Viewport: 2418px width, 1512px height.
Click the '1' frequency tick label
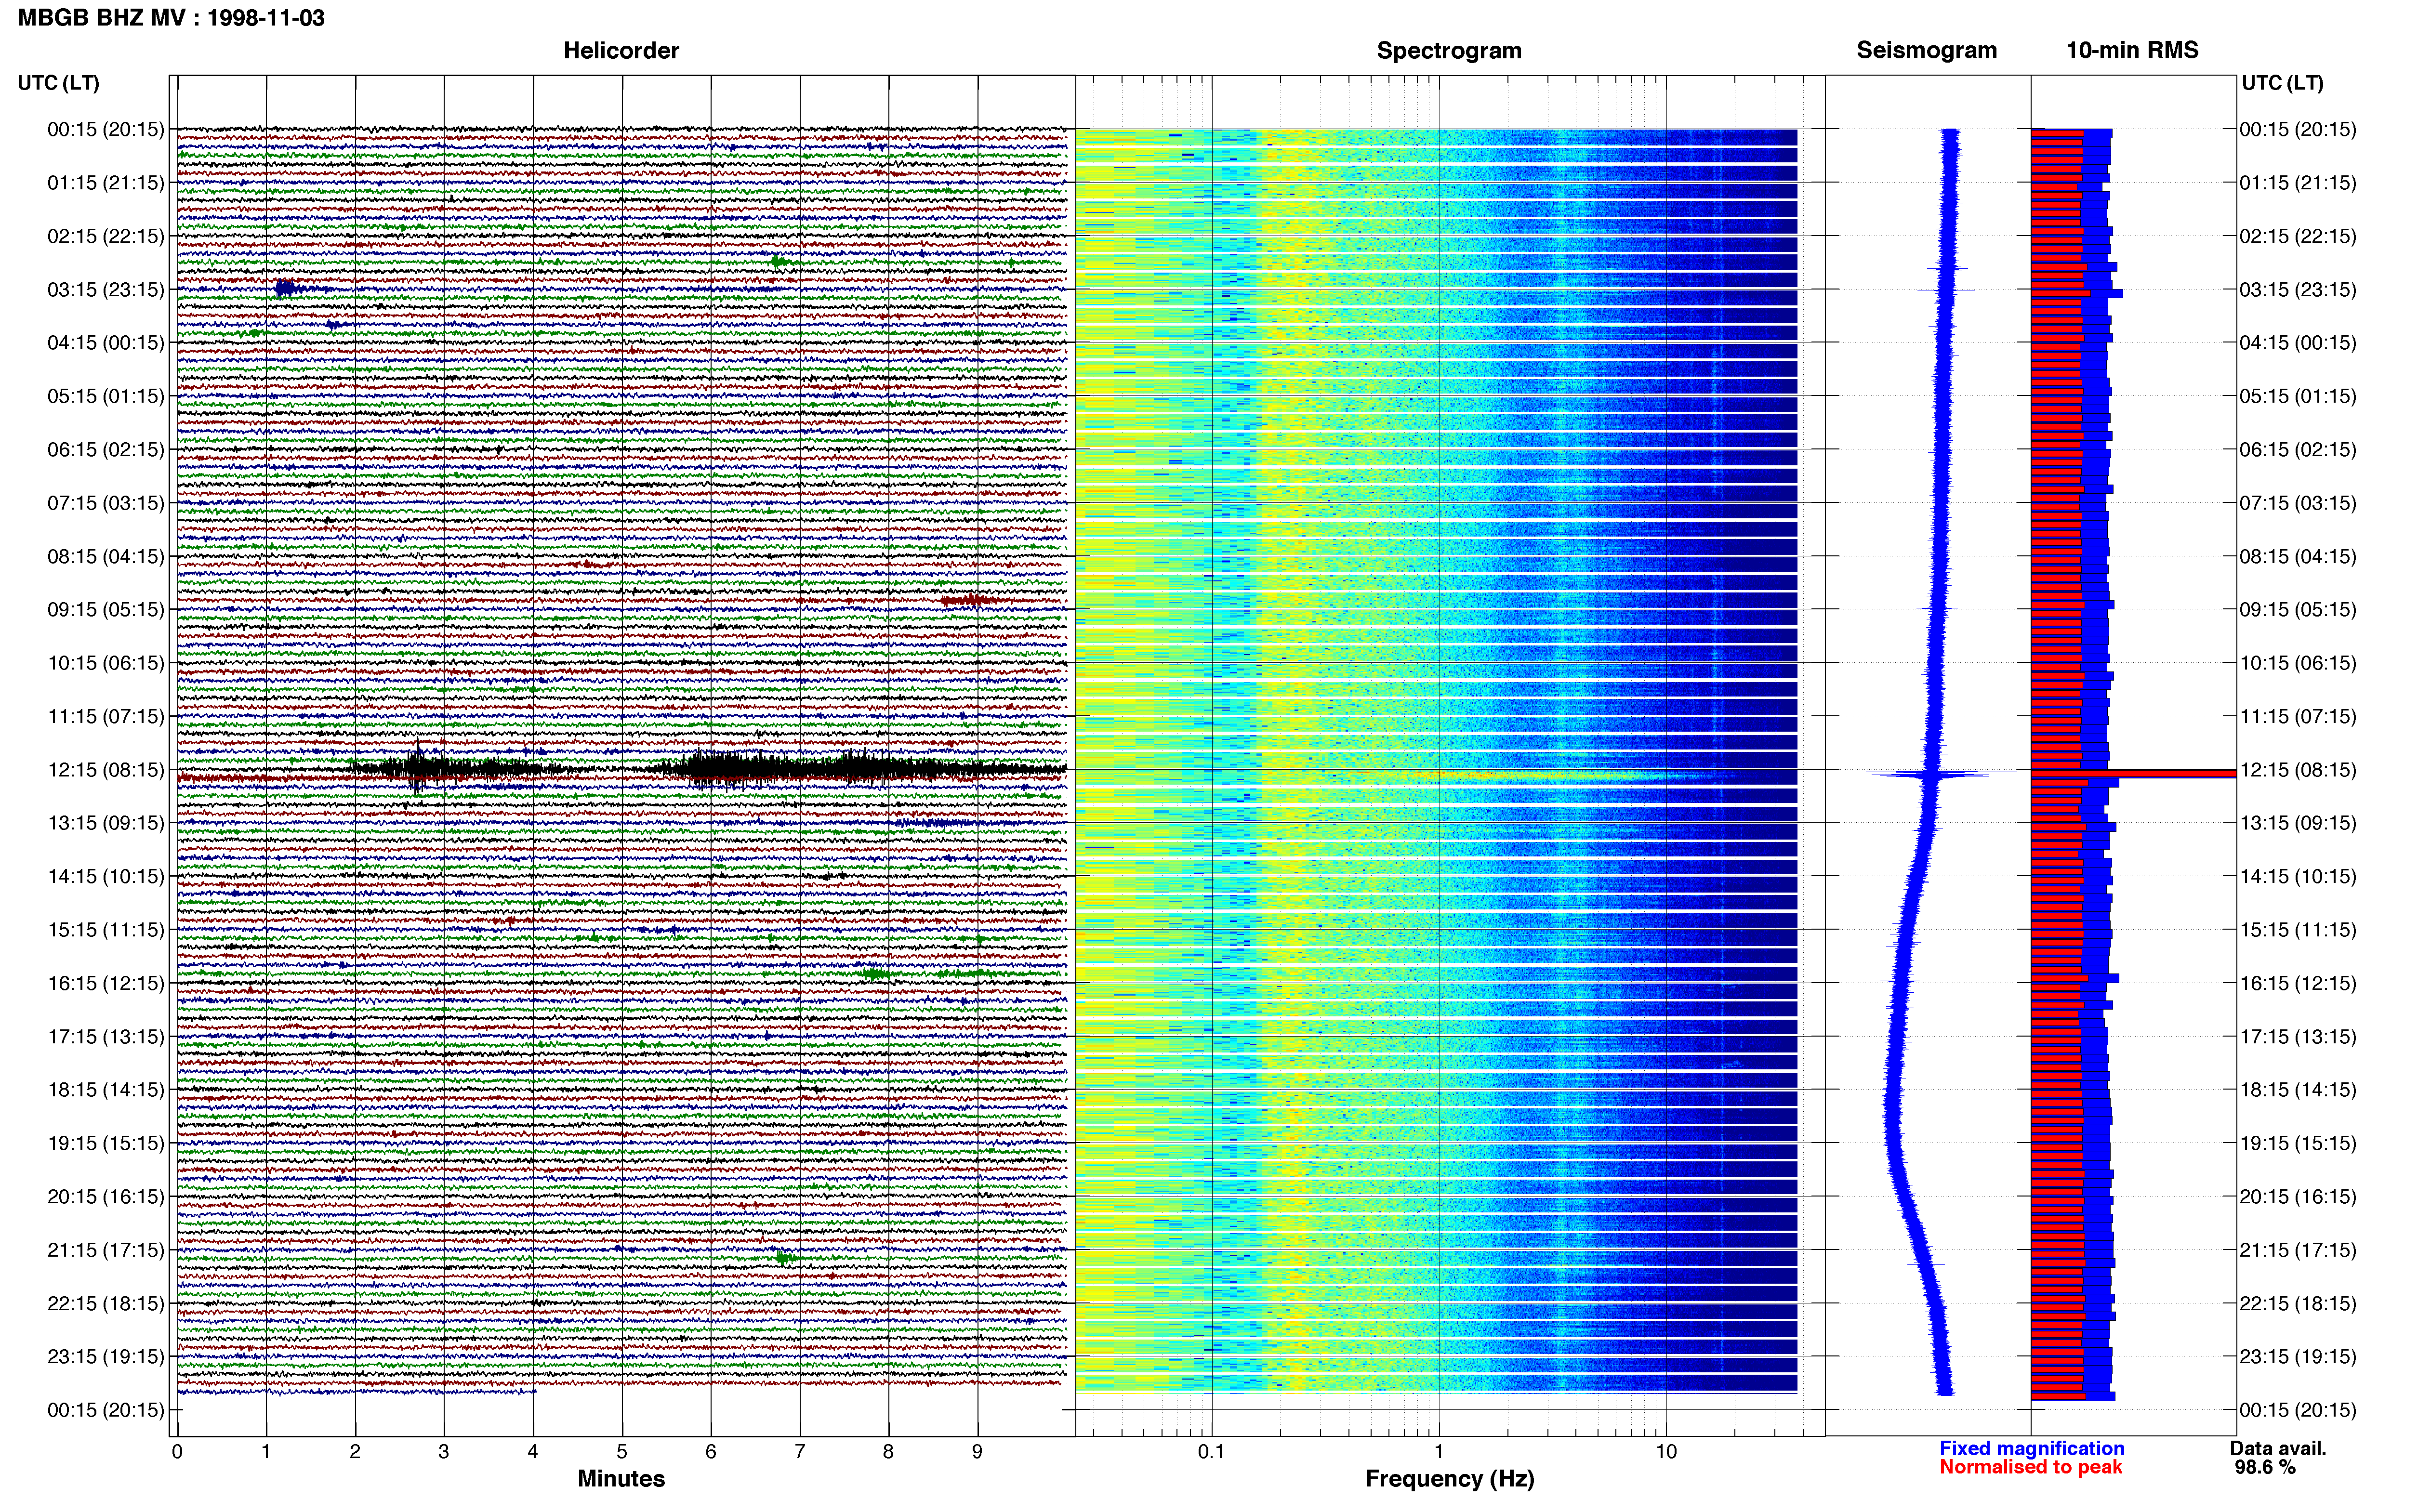pos(1439,1451)
